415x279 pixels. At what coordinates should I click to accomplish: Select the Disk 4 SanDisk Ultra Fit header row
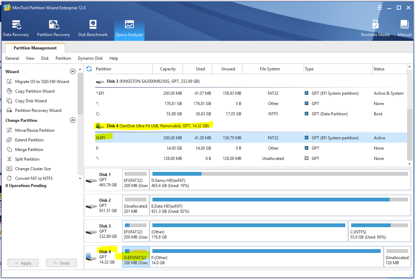pyautogui.click(x=251, y=126)
